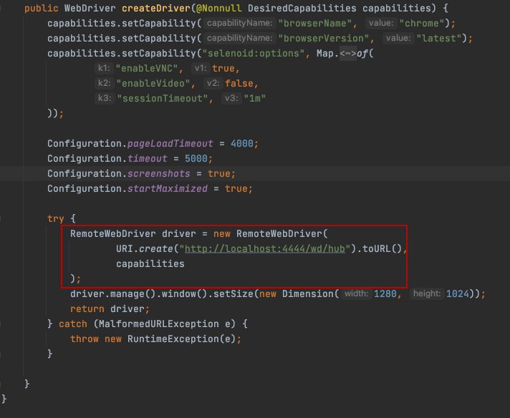The height and width of the screenshot is (418, 510).
Task: Select the 1280 width value
Action: coord(385,294)
